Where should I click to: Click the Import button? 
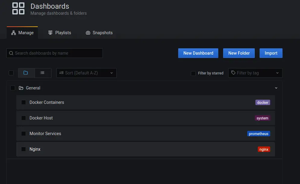(x=271, y=53)
